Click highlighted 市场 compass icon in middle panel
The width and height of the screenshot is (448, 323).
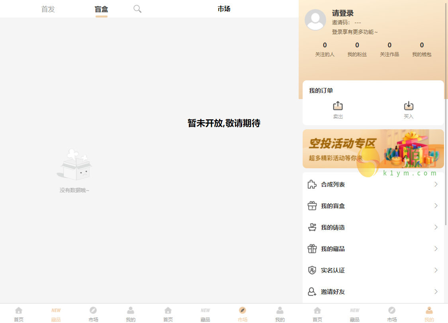[x=243, y=310]
